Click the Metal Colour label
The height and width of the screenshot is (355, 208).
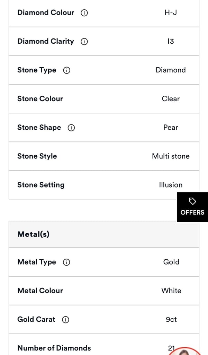click(x=40, y=291)
